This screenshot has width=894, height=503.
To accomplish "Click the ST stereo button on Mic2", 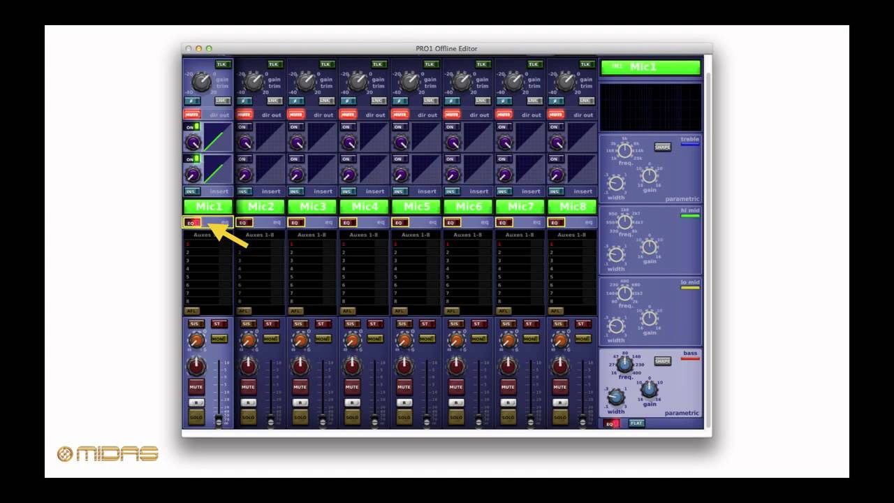I will click(270, 324).
